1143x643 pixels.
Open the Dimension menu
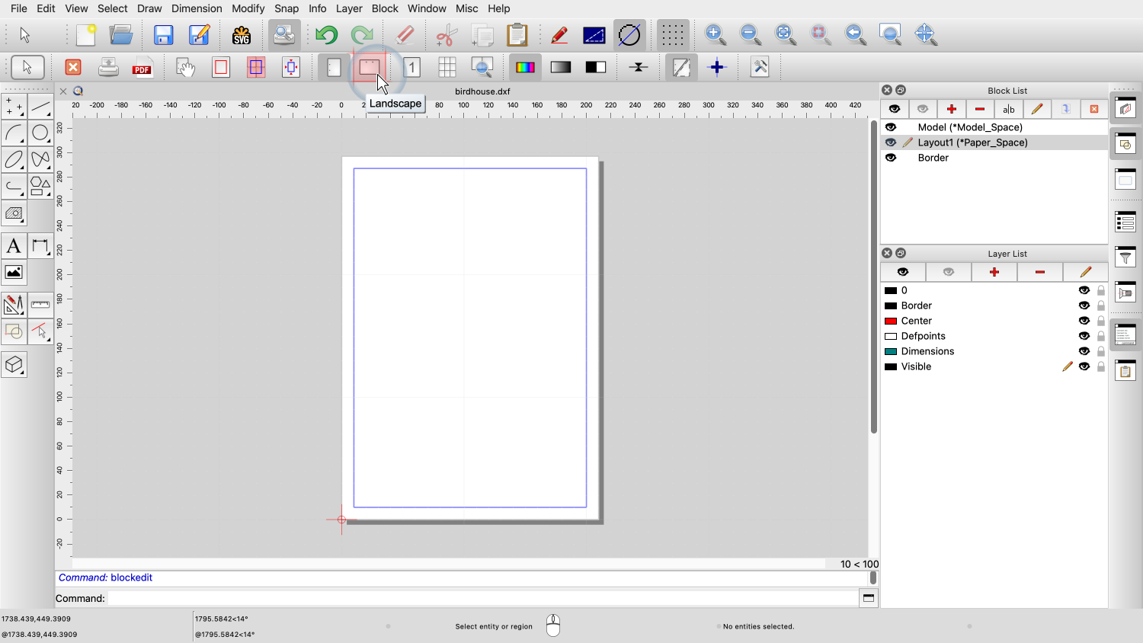(x=197, y=8)
